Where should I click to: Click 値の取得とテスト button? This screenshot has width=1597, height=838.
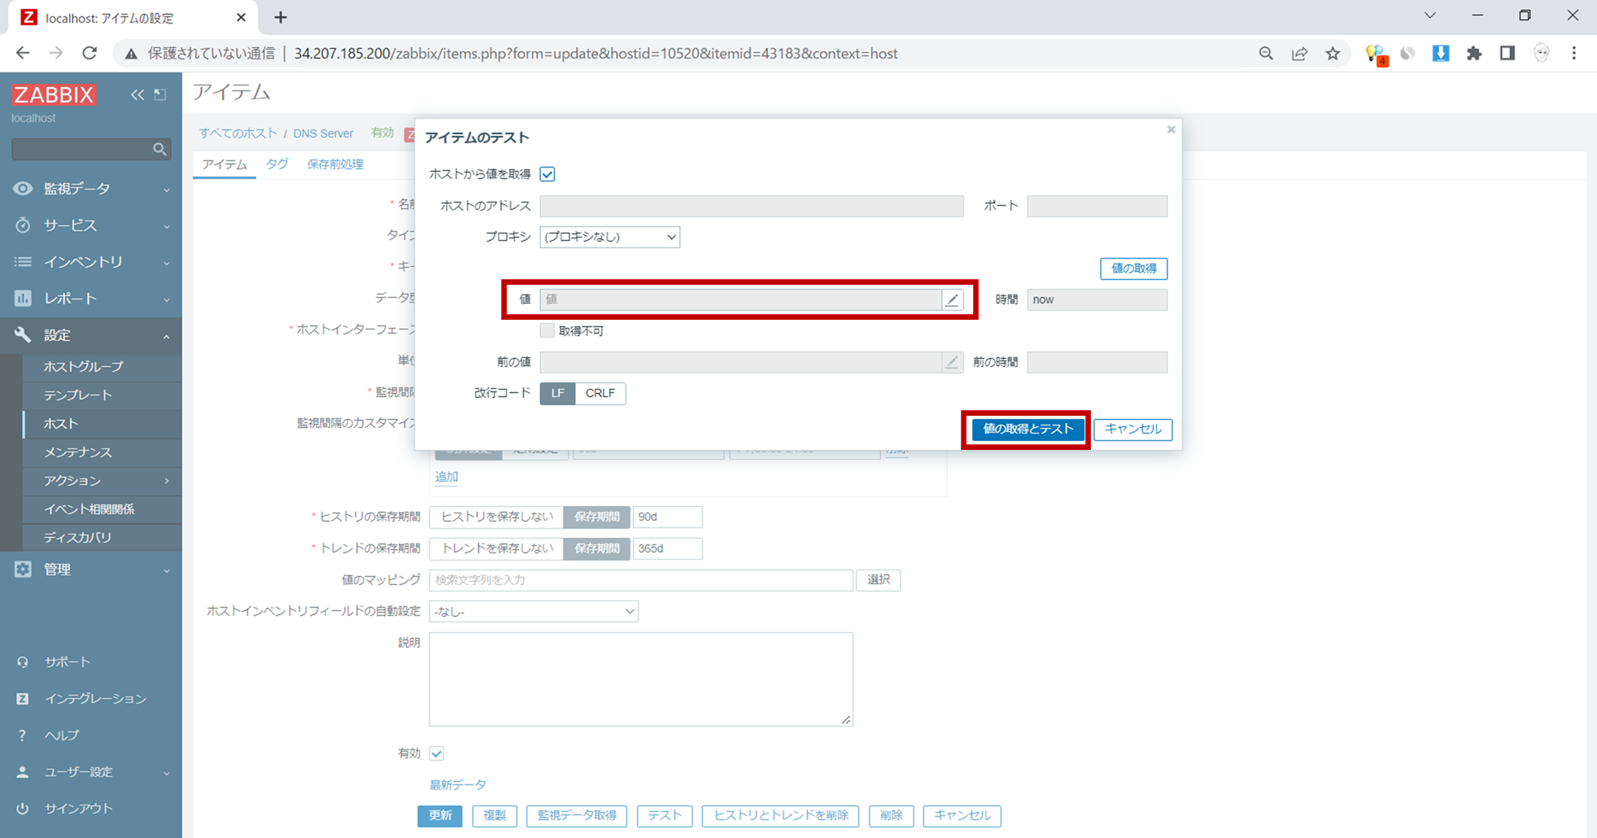click(1028, 429)
